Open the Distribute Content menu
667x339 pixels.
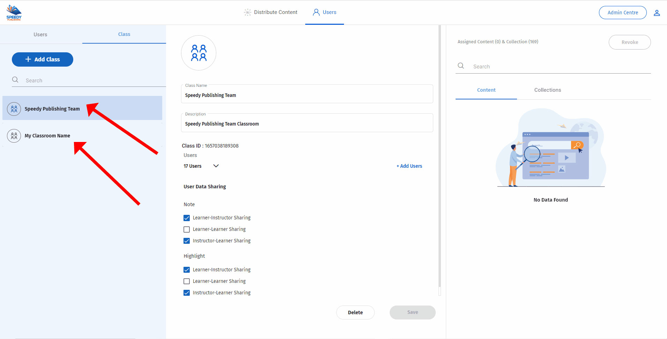[x=271, y=12]
